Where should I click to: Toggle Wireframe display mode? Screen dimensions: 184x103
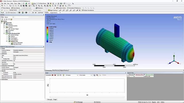[39, 8]
